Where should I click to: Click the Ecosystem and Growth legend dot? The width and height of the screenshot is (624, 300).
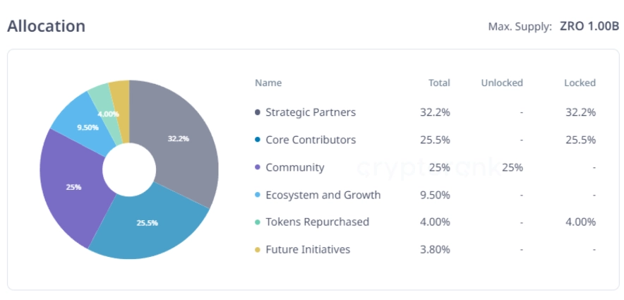click(x=258, y=195)
